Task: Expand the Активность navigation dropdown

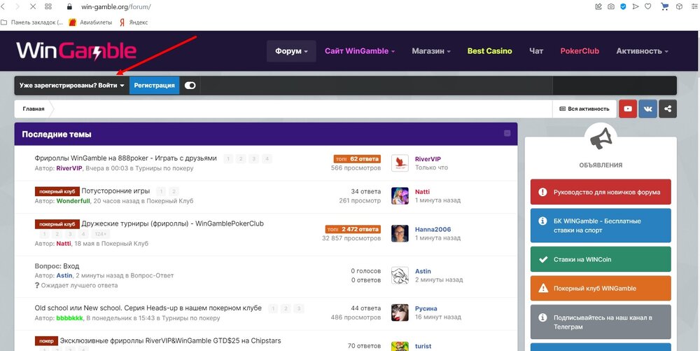Action: [642, 51]
